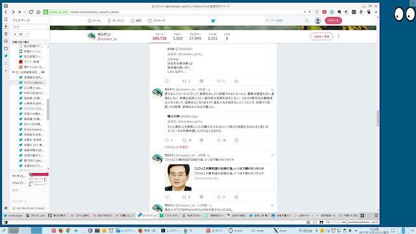The width and height of the screenshot is (416, 234).
Task: Open the History panel clock icon
Action: (6, 41)
